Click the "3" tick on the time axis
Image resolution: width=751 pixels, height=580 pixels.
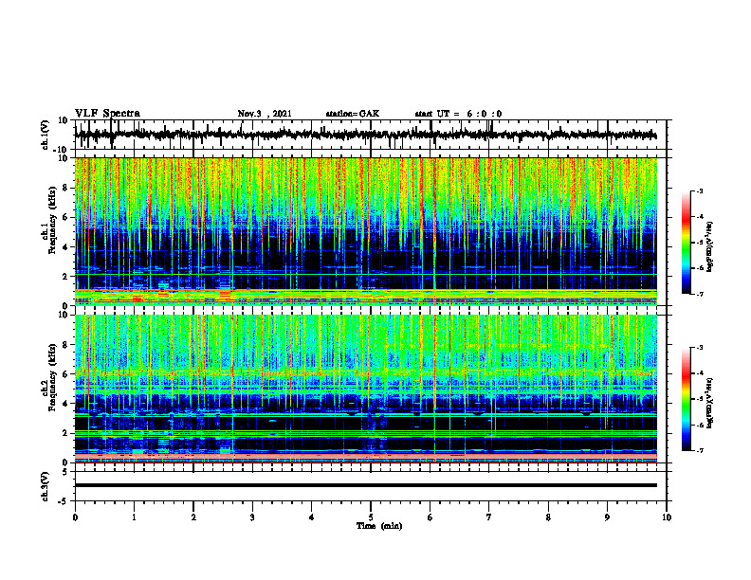coord(252,517)
